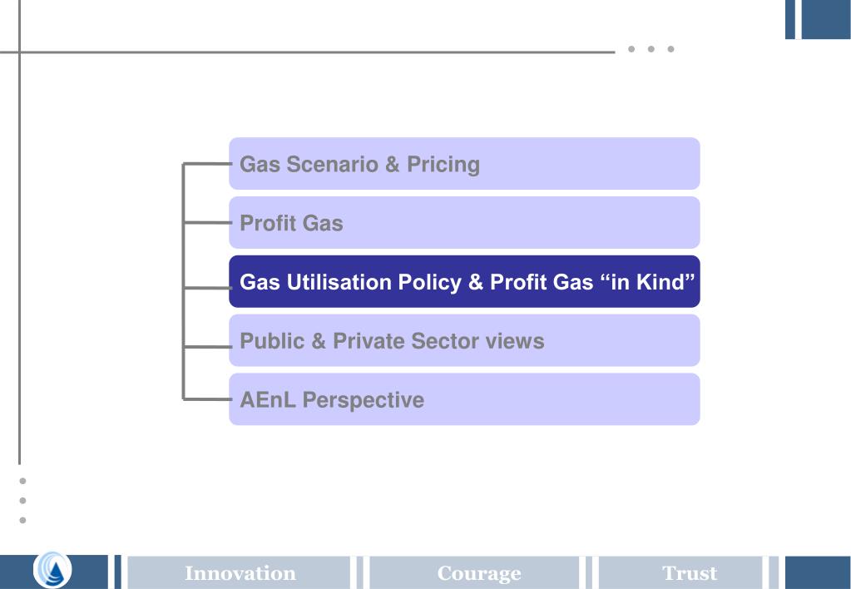Click the large blue block in top-right corner
This screenshot has width=851, height=589.
pyautogui.click(x=826, y=19)
